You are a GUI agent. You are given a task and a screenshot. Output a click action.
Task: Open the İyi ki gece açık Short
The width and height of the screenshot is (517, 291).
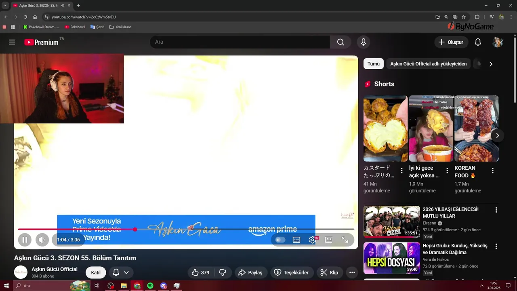pos(431,129)
